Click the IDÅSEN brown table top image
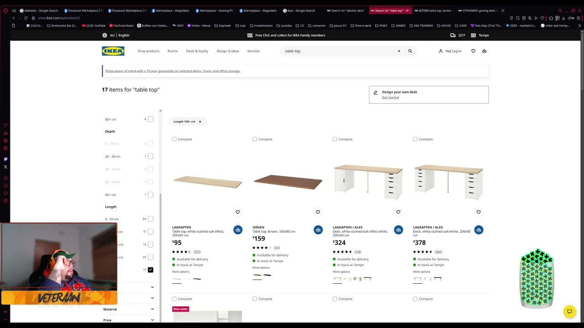The width and height of the screenshot is (584, 328). [x=288, y=182]
